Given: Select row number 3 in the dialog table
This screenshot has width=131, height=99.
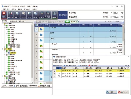Looking at the screenshot, I should (x=54, y=77).
